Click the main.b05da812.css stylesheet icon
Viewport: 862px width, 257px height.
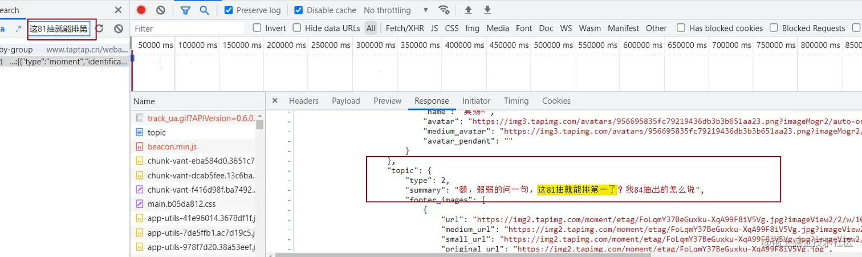point(140,203)
